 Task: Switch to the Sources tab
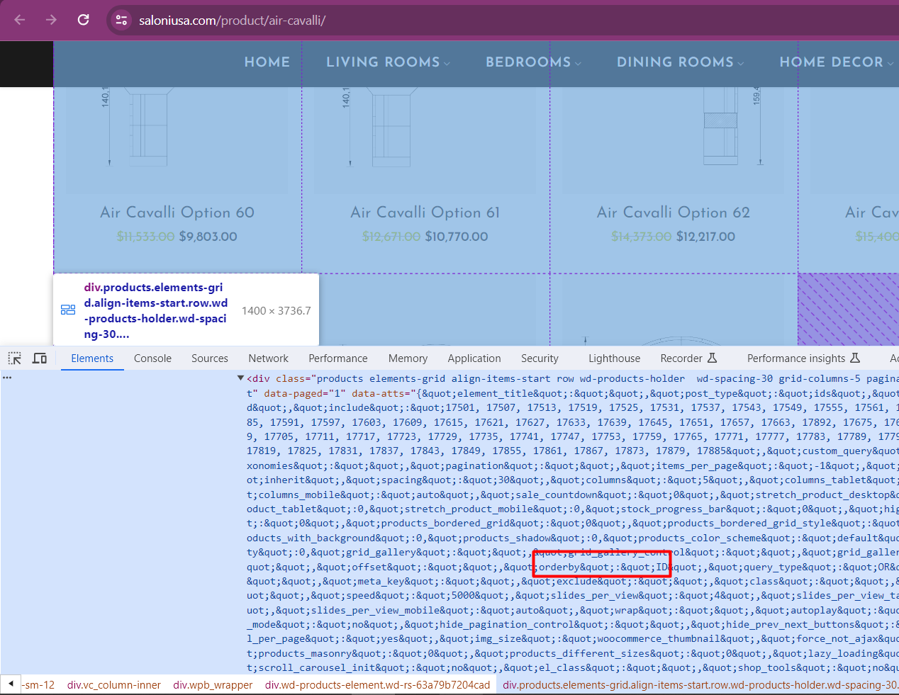[210, 358]
